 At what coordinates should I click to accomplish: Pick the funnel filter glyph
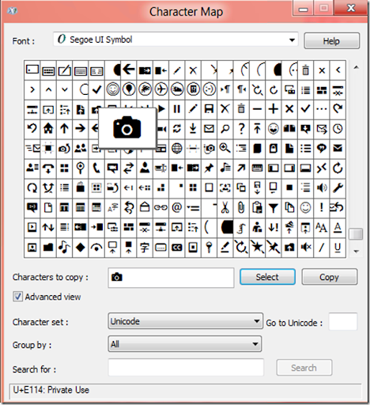[274, 208]
